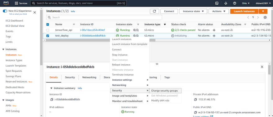Sort by Name column
The width and height of the screenshot is (273, 117).
coord(74,25)
